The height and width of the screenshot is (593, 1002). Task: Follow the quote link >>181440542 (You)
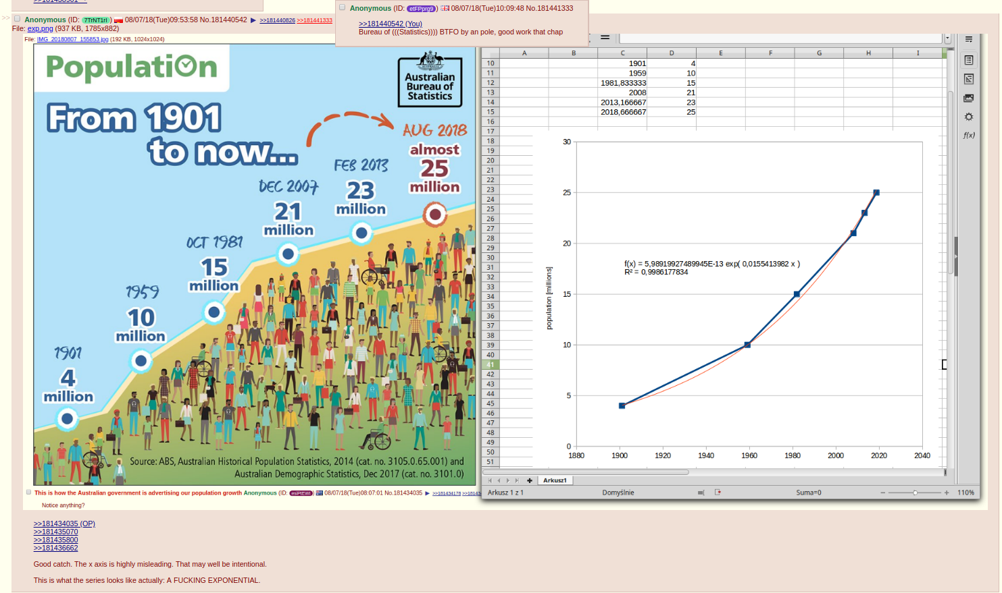[390, 24]
